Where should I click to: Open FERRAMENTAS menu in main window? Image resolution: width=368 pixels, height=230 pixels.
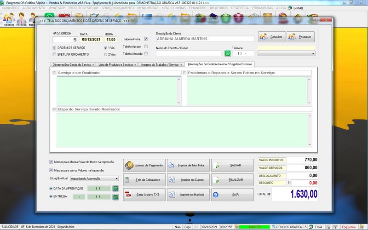click(262, 8)
